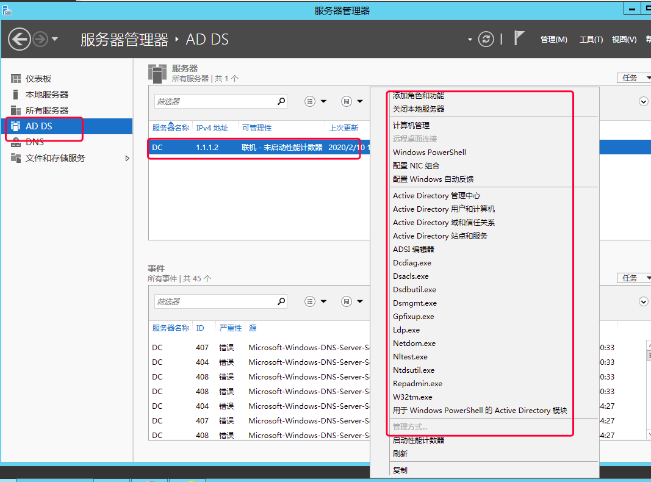
Task: Launch Ldp.exe from context menu
Action: coord(406,330)
